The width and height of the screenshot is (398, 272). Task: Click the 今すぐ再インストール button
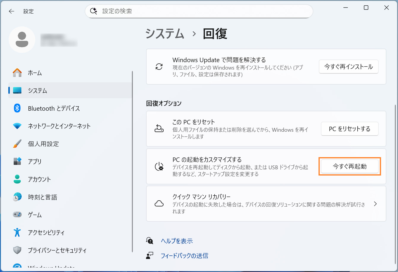pyautogui.click(x=348, y=67)
